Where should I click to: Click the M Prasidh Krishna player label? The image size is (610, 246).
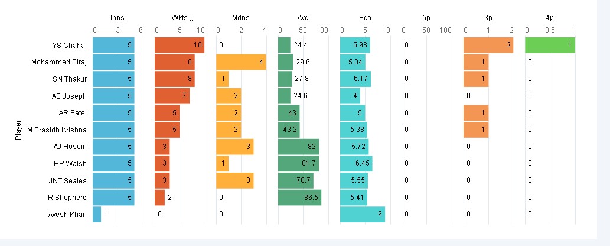tap(61, 130)
